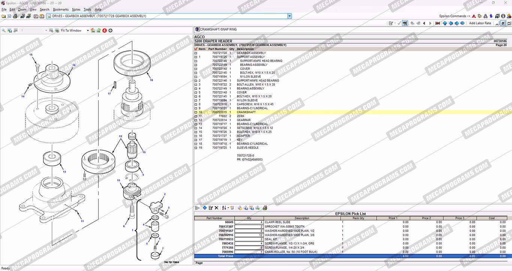Image resolution: width=512 pixels, height=271 pixels.
Task: Click the info icon in Epsilon Commands
Action: click(503, 16)
